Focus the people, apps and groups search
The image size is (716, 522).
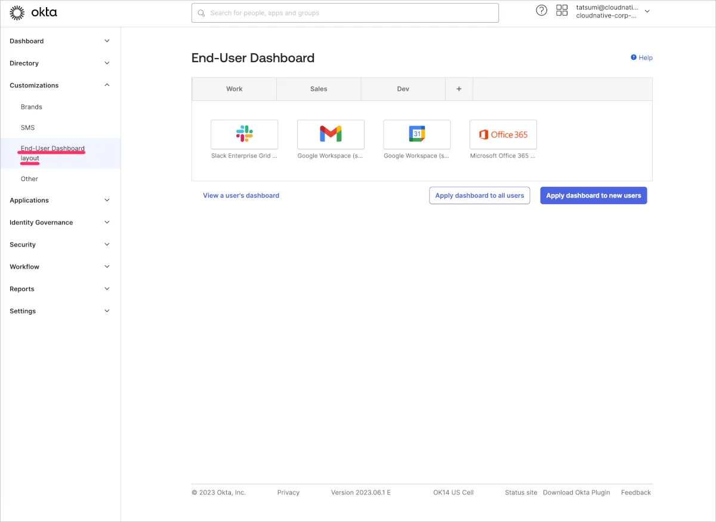point(345,13)
